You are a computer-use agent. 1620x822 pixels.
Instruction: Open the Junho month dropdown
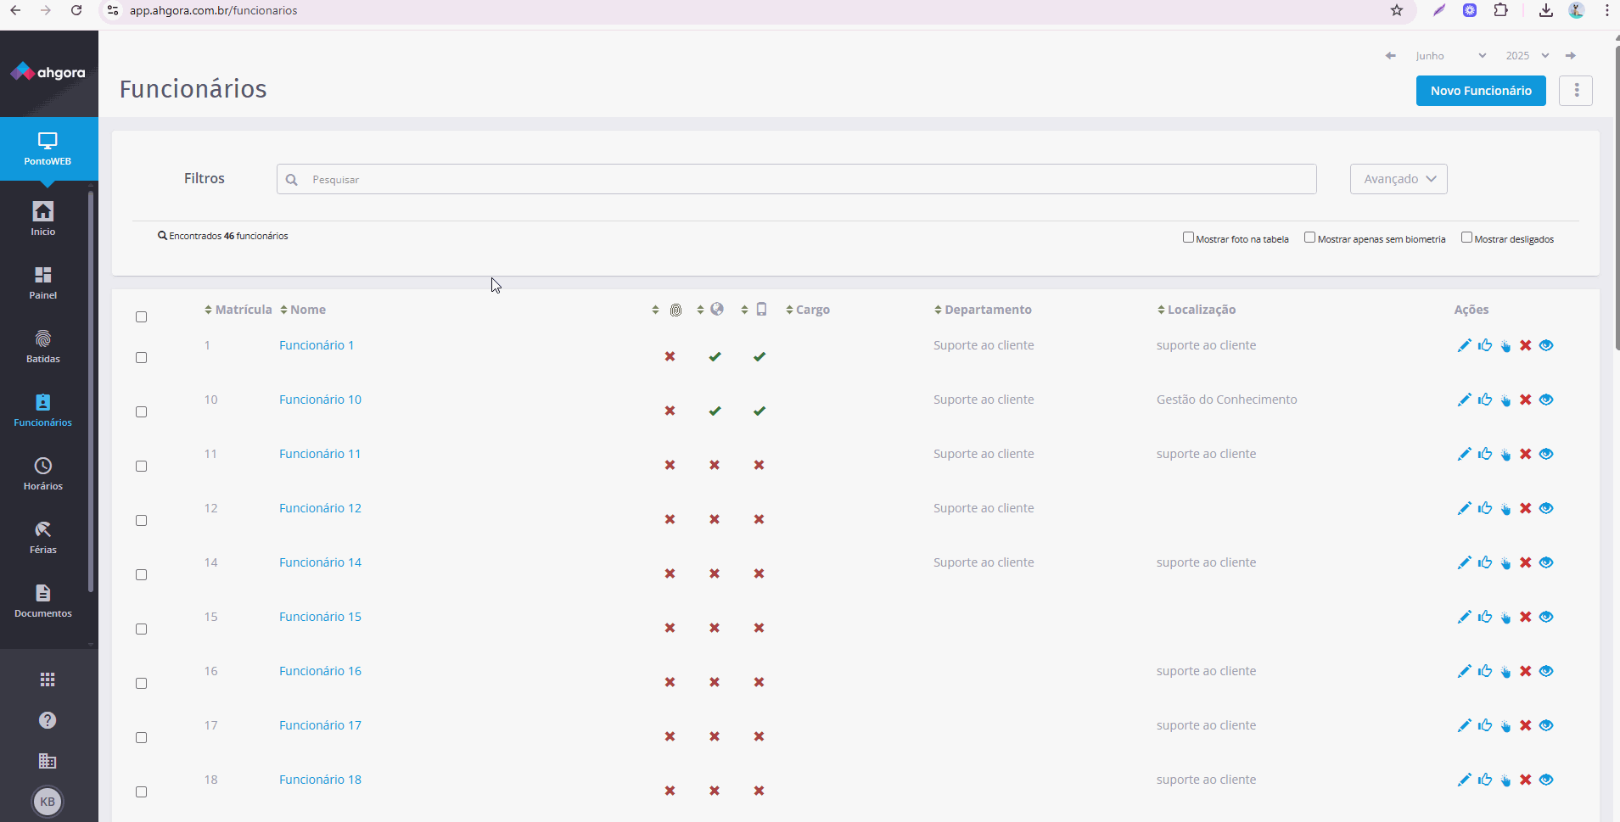click(1451, 56)
